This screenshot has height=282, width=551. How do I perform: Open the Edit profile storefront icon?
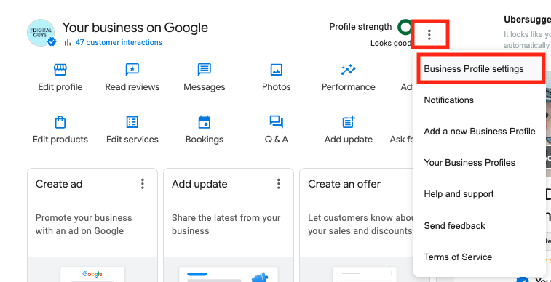[x=60, y=70]
